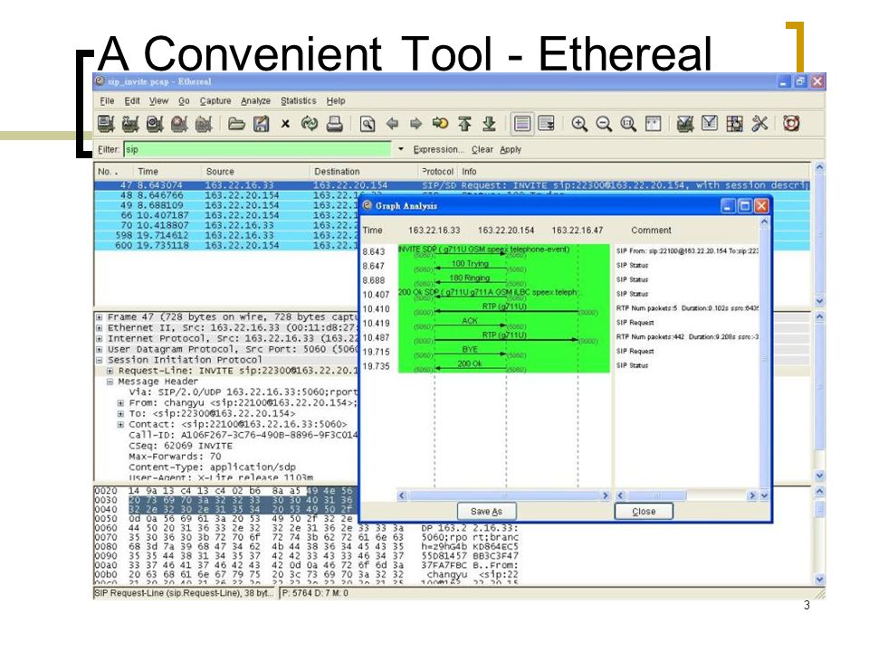This screenshot has height=651, width=869.
Task: Expand the Request-Line INVITE row
Action: 110,371
